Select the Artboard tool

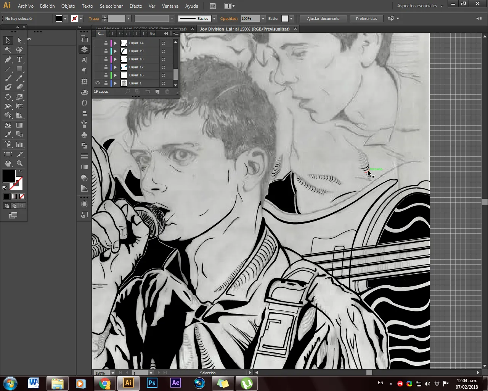click(x=8, y=154)
